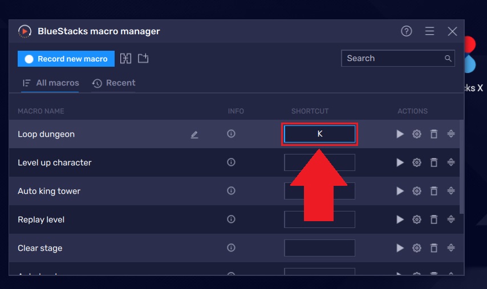Delete the Clear stage macro

pos(434,248)
